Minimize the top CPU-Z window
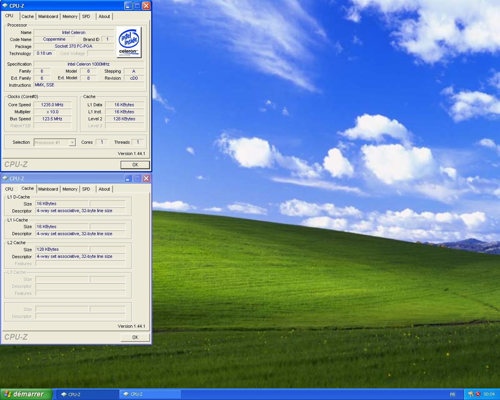The image size is (500, 400). tap(128, 5)
